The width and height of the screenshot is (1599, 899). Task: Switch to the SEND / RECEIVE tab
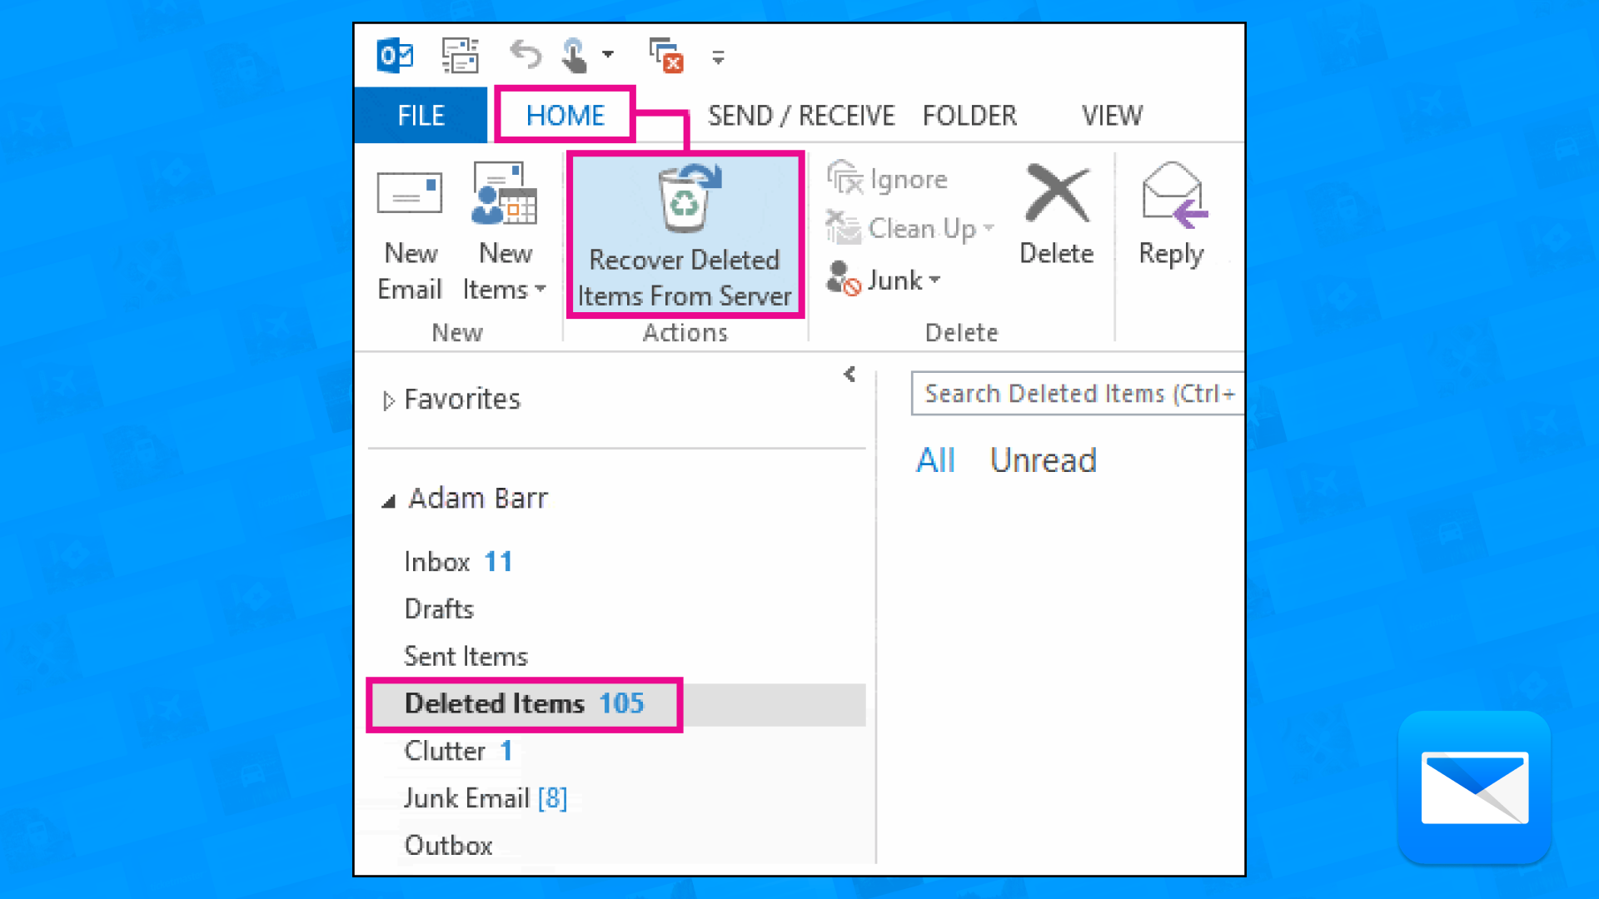point(799,115)
